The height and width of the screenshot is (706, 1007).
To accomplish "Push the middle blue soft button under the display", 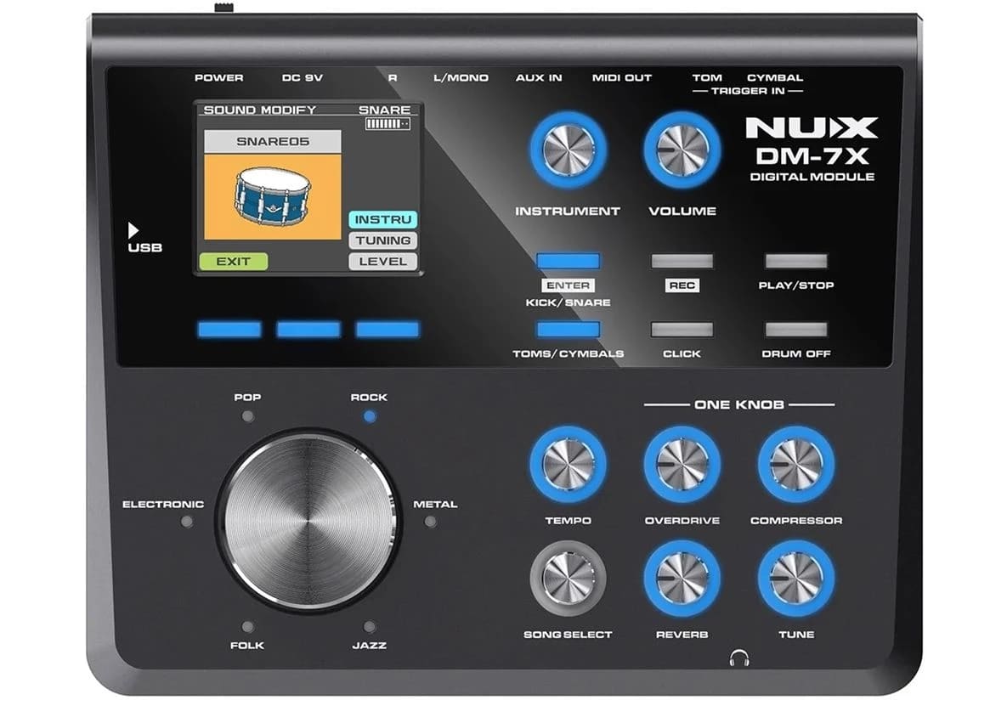I will click(308, 330).
